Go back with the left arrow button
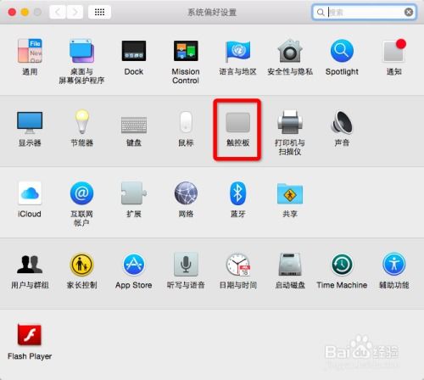Screen dimensions: 424x380 coord(58,12)
